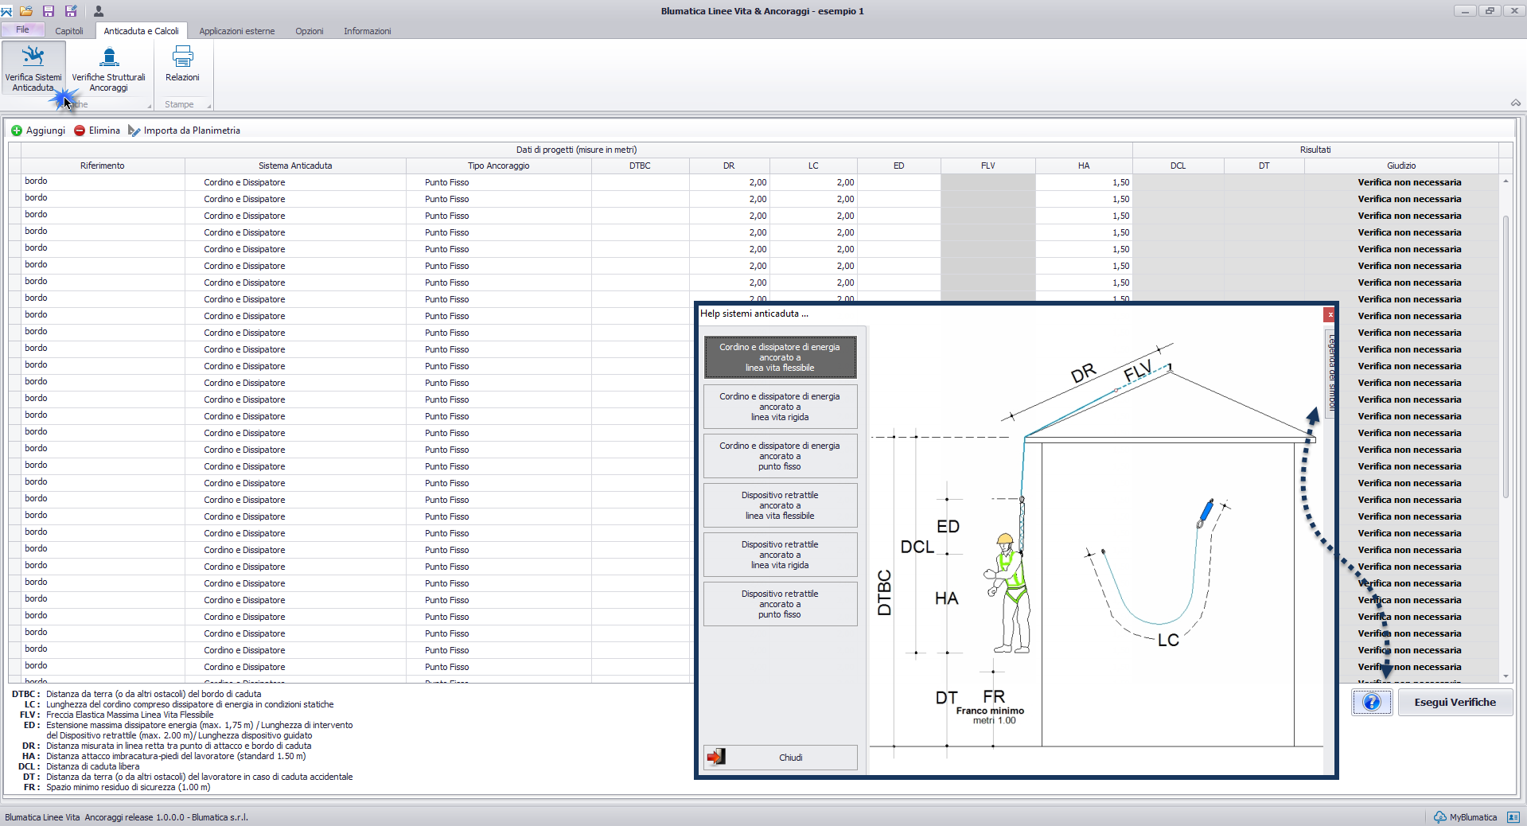The width and height of the screenshot is (1527, 826).
Task: Click the contact card icon in status bar
Action: [x=1513, y=817]
